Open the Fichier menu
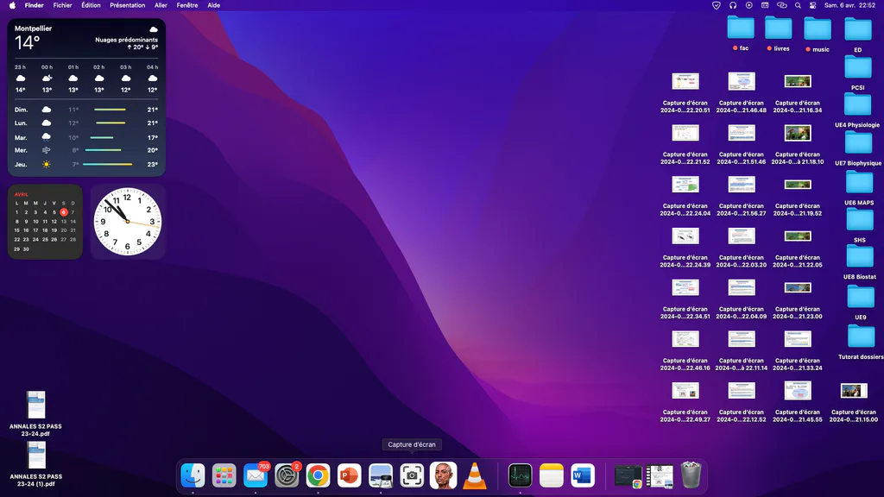Screen dimensions: 884x497 point(62,6)
